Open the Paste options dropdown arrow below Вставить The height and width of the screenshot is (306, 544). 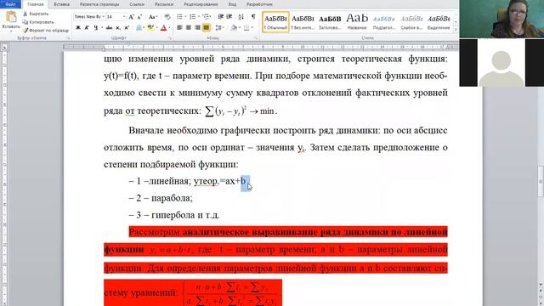click(11, 31)
